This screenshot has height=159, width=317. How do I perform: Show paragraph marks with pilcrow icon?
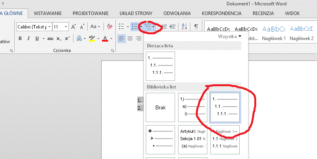pyautogui.click(x=196, y=26)
